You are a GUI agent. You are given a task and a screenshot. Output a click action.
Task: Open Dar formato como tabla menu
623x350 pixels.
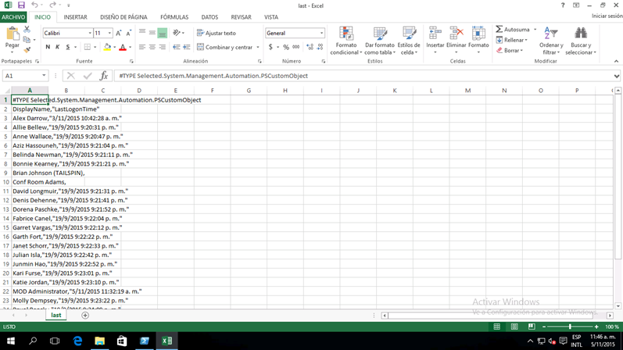(x=379, y=41)
